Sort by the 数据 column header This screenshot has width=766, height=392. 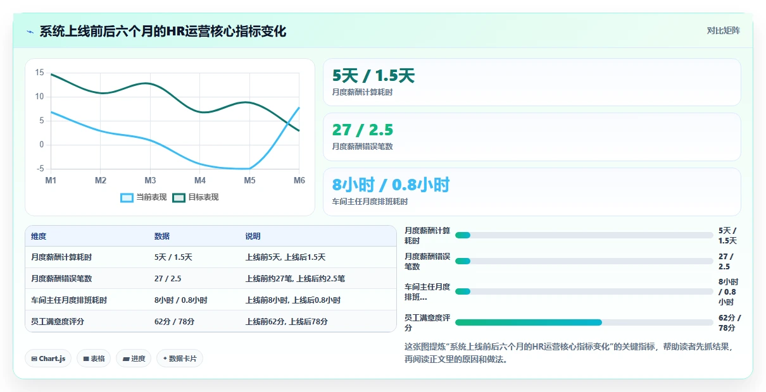click(x=162, y=236)
